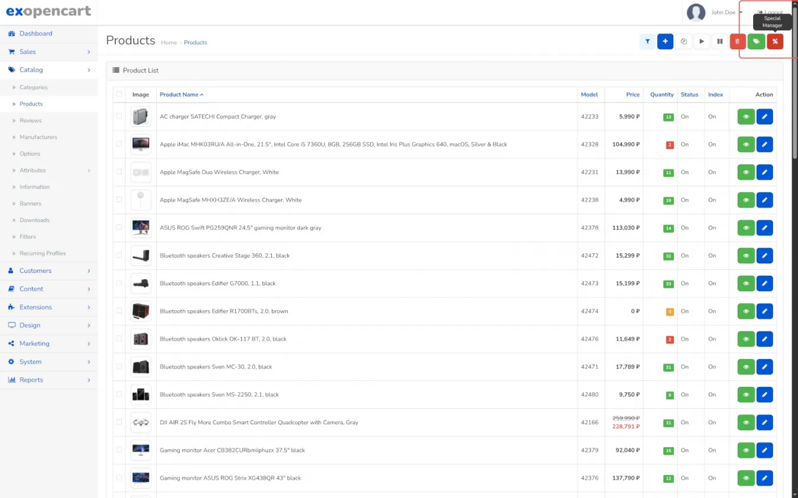This screenshot has width=798, height=498.
Task: Open the red percent Special Manager button
Action: [774, 41]
